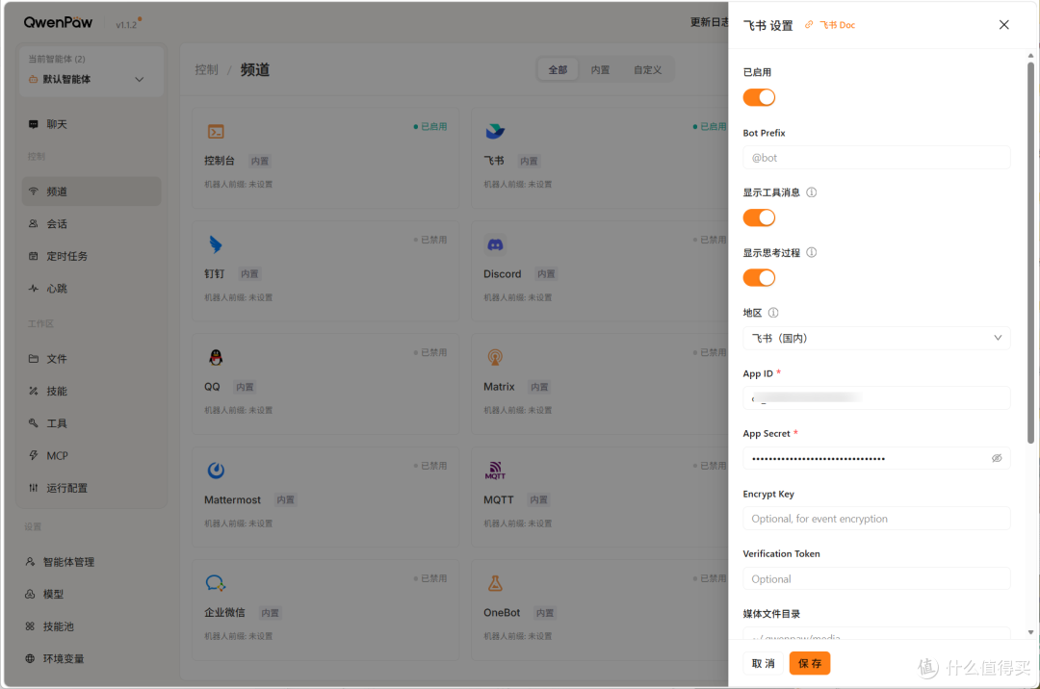This screenshot has width=1040, height=689.
Task: Click the 钉钉 channel logo icon
Action: click(216, 244)
